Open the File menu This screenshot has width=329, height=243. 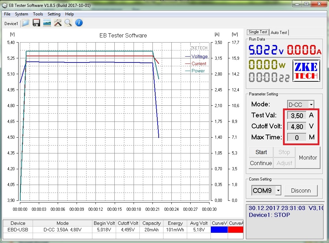(x=7, y=14)
